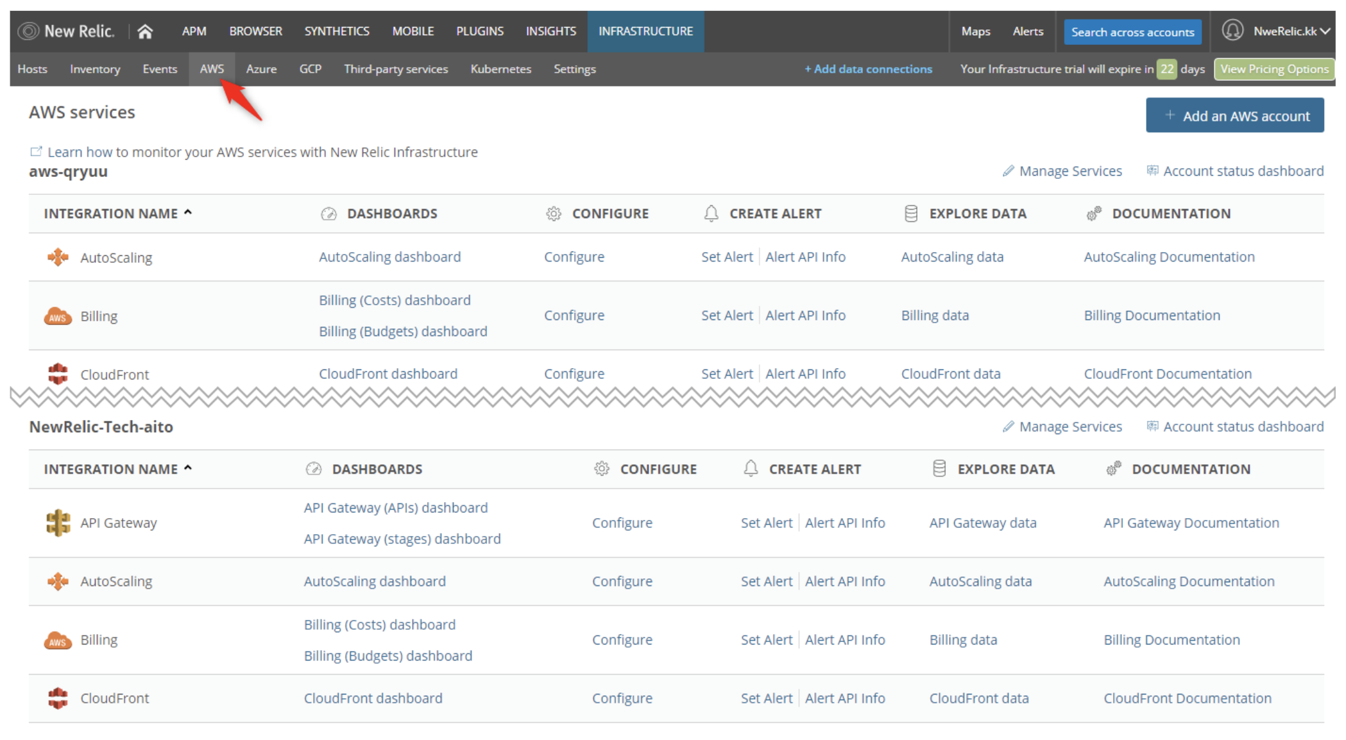Open the Azure tab
Image resolution: width=1346 pixels, height=740 pixels.
pyautogui.click(x=261, y=69)
